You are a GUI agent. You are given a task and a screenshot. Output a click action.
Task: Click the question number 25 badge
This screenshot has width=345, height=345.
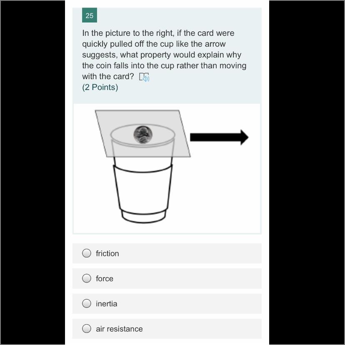coord(90,15)
